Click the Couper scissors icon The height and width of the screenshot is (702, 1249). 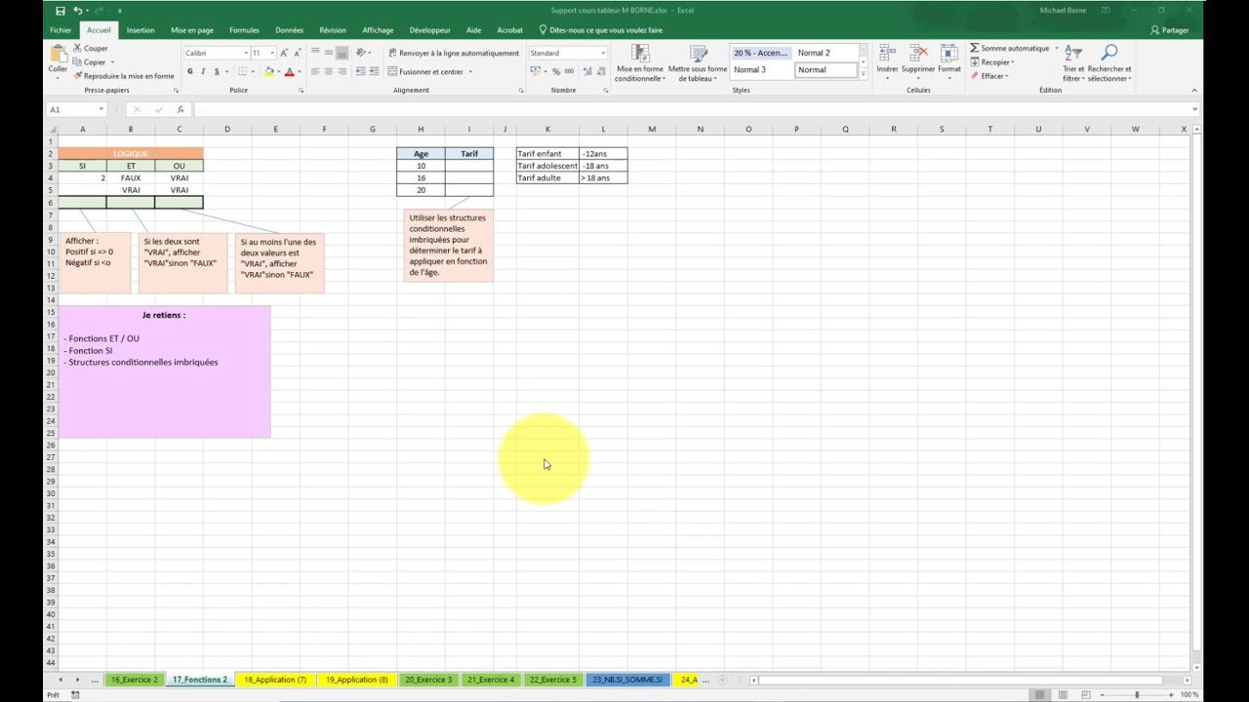click(x=77, y=48)
